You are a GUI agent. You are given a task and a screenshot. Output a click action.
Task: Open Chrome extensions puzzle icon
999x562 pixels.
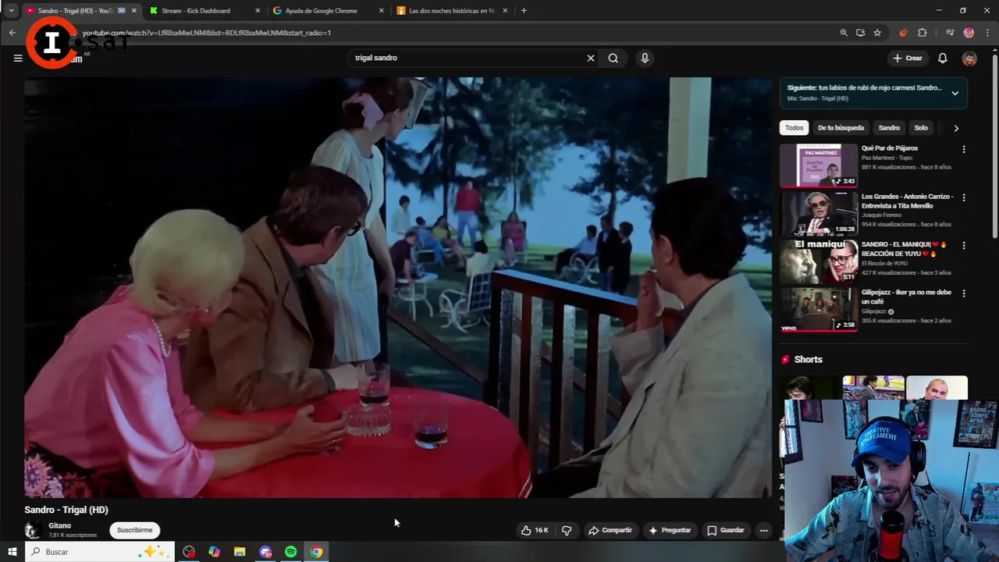click(x=923, y=33)
